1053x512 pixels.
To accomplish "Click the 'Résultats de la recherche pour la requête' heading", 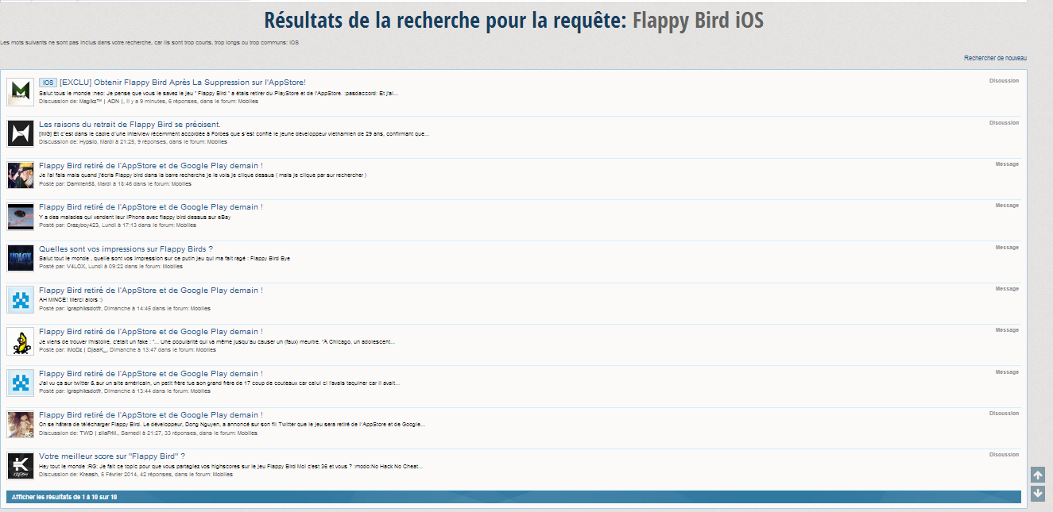I will coord(445,20).
